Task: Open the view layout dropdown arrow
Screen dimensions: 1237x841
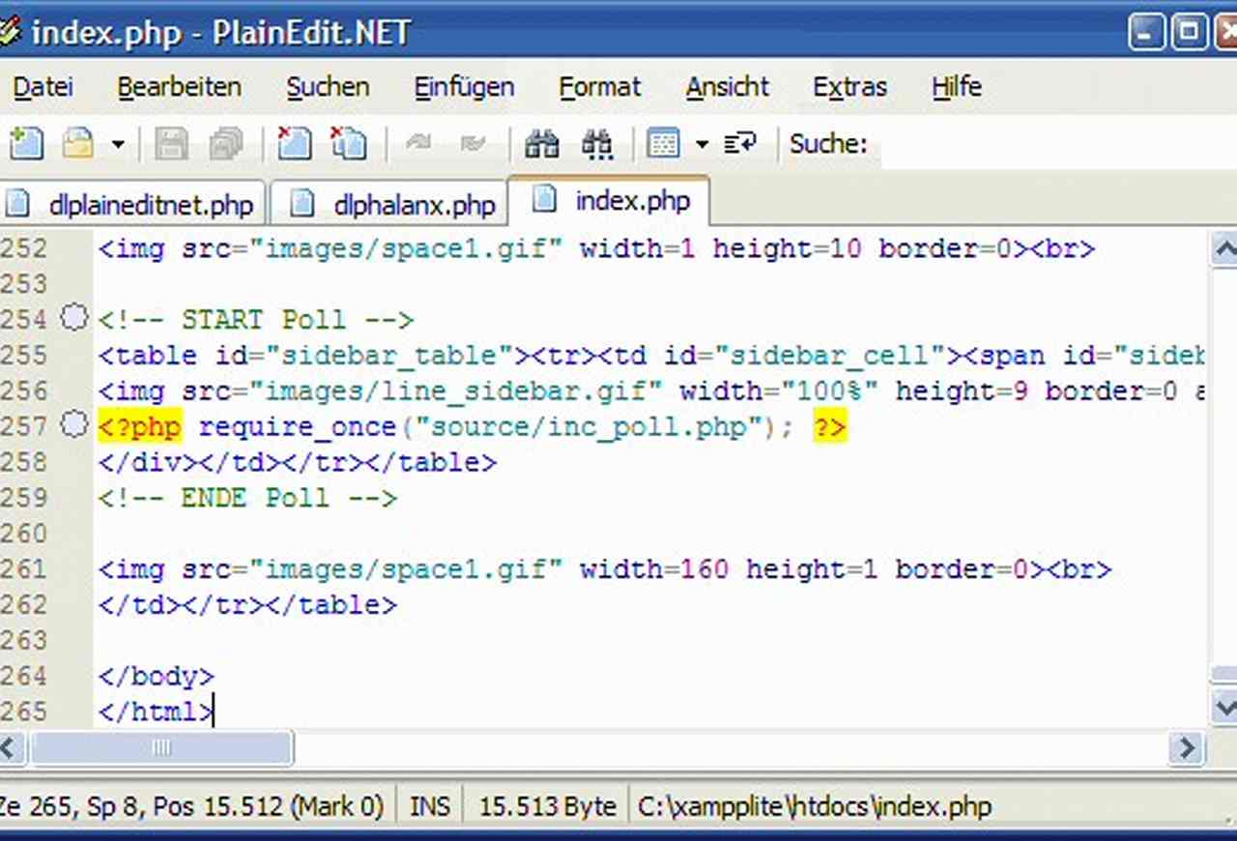Action: tap(702, 145)
